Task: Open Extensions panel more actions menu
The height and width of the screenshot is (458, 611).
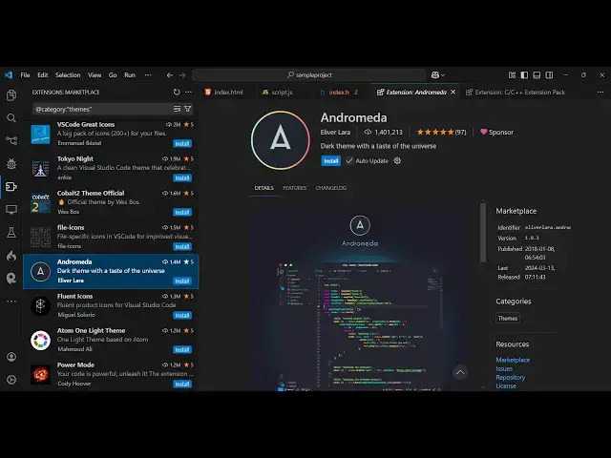Action: (189, 92)
